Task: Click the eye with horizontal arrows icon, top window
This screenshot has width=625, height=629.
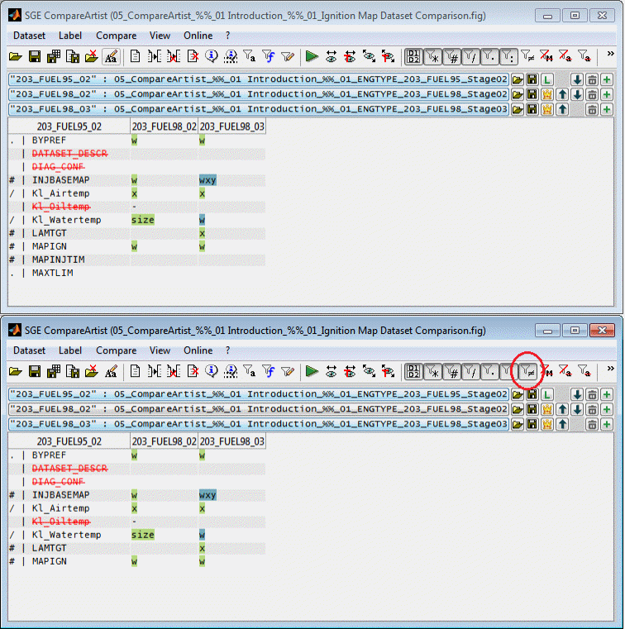Action: point(331,56)
